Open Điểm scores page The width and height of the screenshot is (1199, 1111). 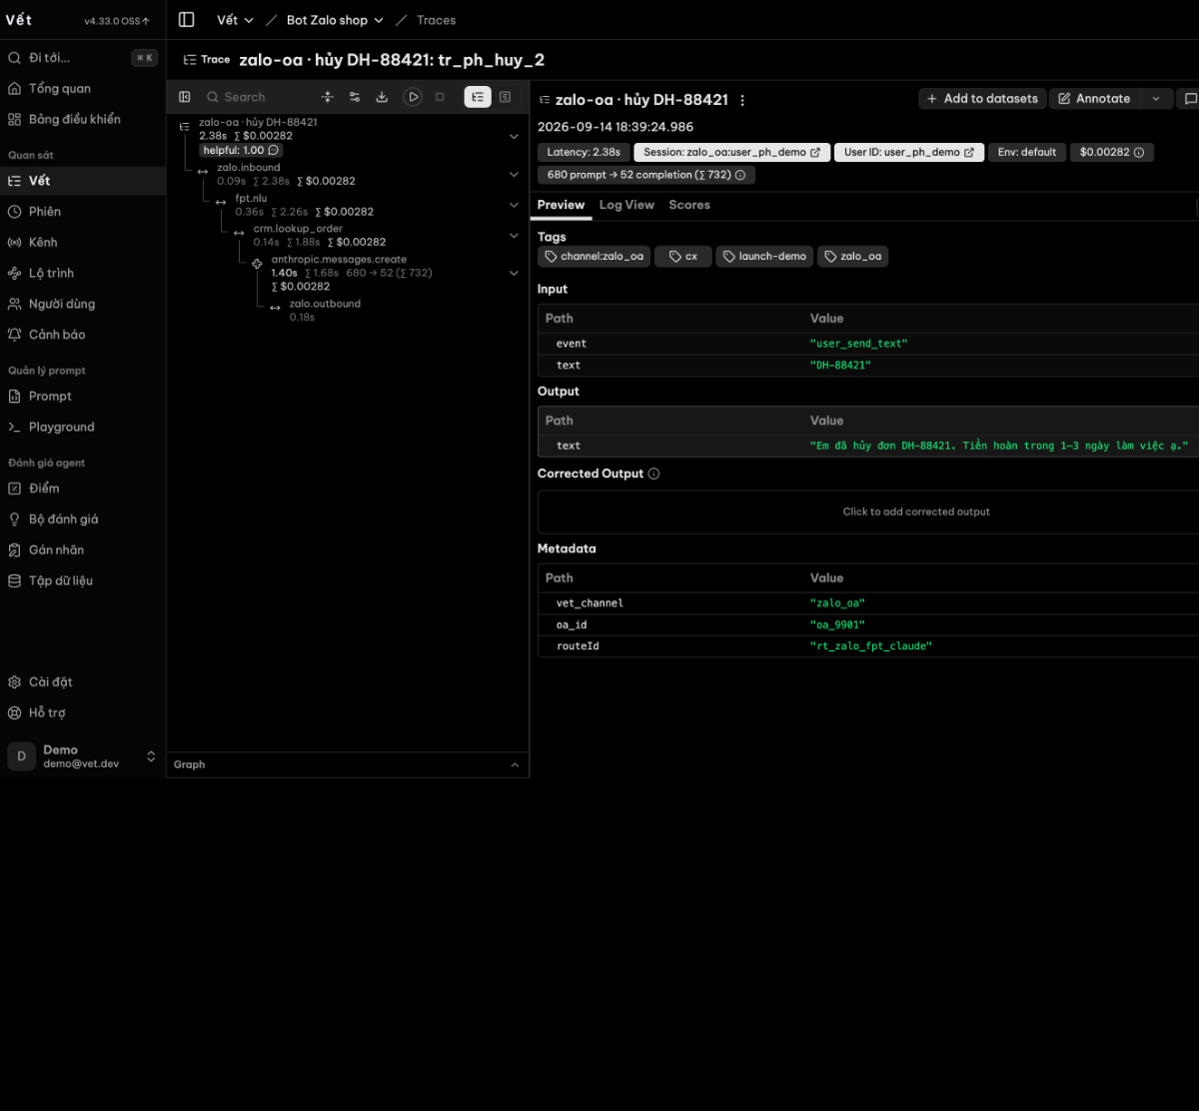(83, 489)
